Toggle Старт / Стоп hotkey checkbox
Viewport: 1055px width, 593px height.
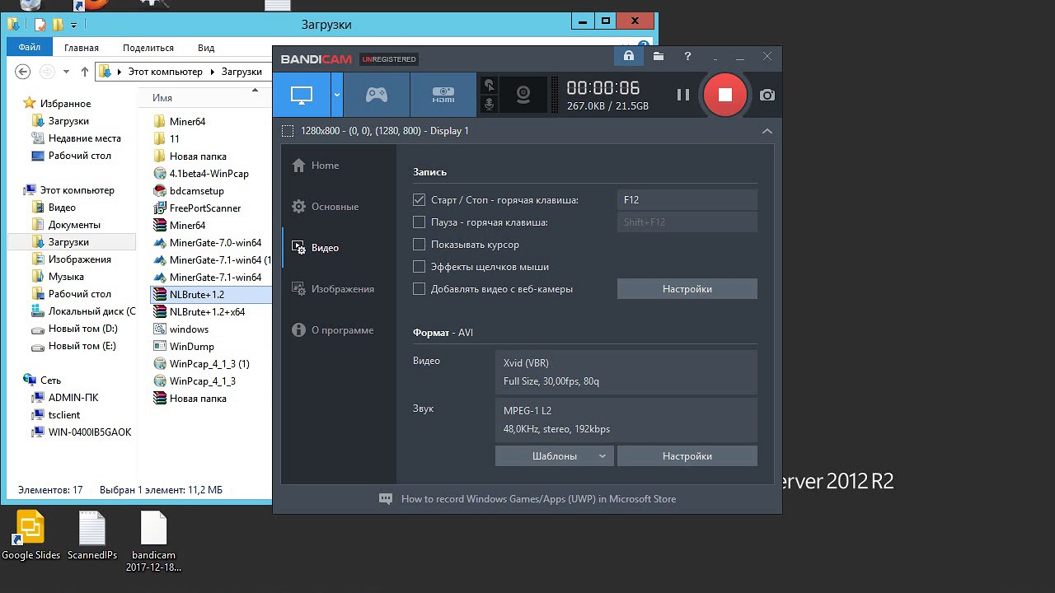click(x=420, y=200)
